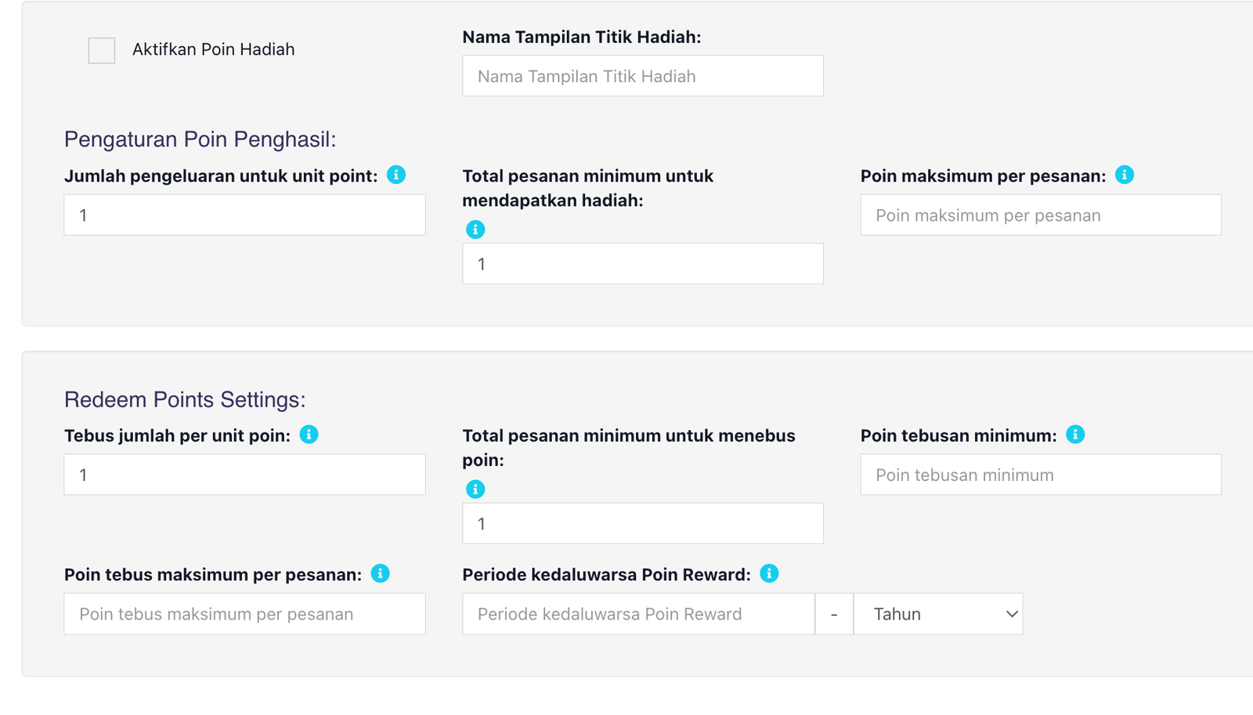Click info icon next to Periode kedaluwarsa Poin Reward
This screenshot has width=1253, height=715.
point(769,573)
